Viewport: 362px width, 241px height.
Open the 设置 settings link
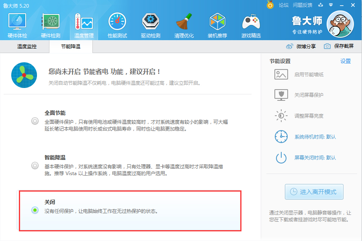pos(346,60)
